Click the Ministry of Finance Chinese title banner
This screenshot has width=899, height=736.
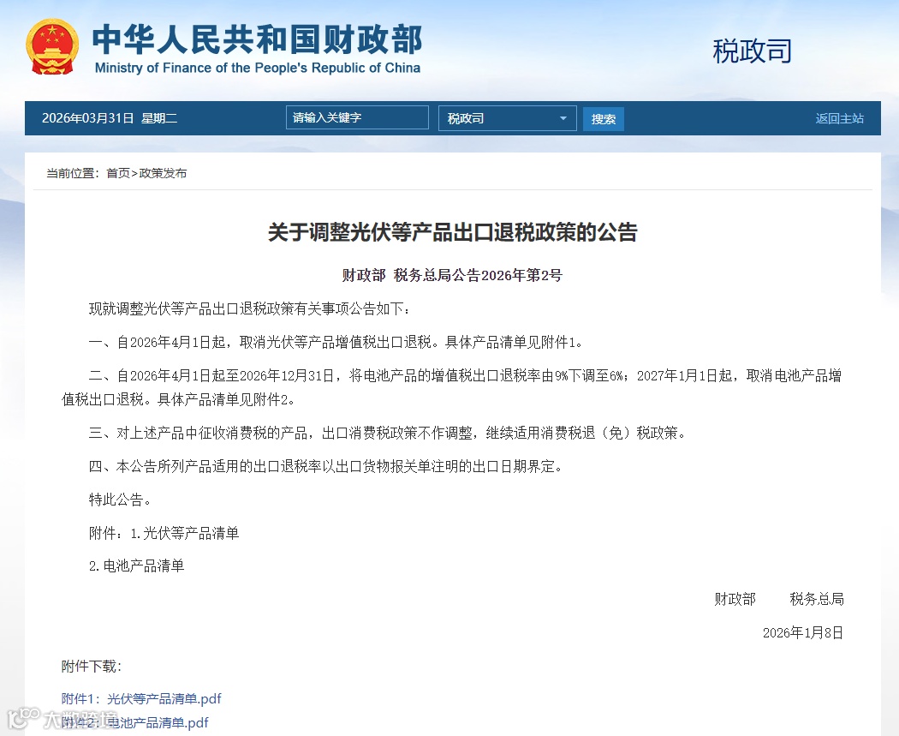click(x=258, y=39)
